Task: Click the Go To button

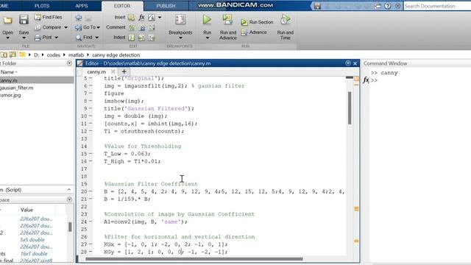Action: click(x=87, y=27)
